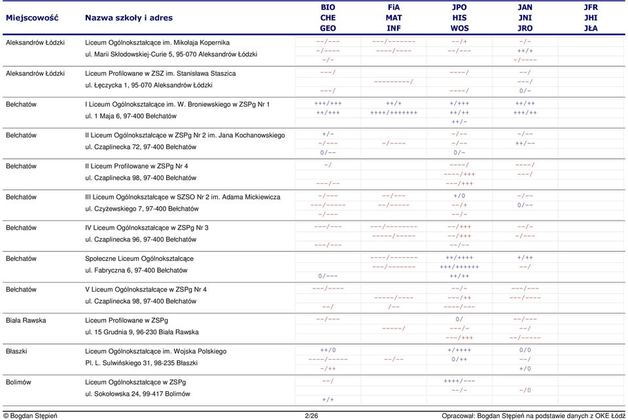The image size is (628, 420).
Task: Select the BIO column header
Action: point(328,7)
